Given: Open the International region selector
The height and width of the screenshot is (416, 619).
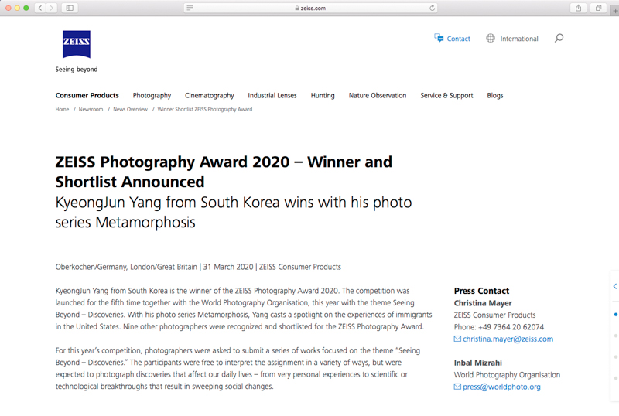Looking at the screenshot, I should (x=519, y=39).
